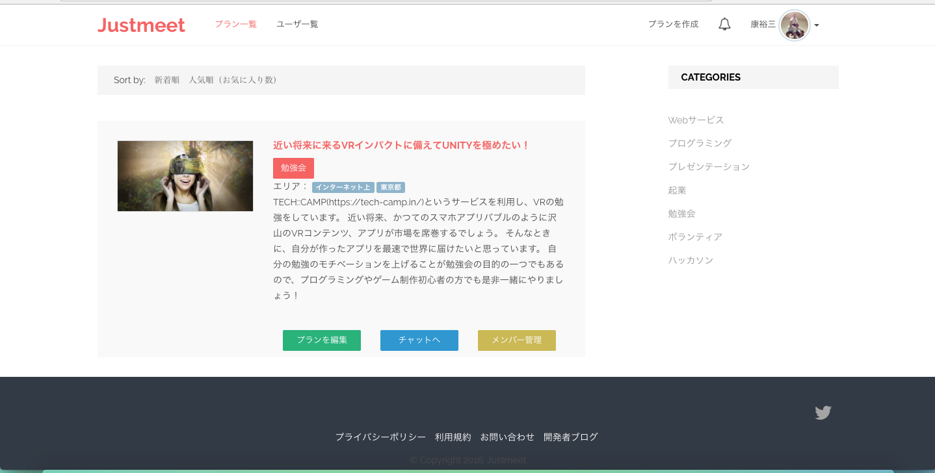Select the ハッカソン category in sidebar
This screenshot has height=473, width=935.
[691, 260]
